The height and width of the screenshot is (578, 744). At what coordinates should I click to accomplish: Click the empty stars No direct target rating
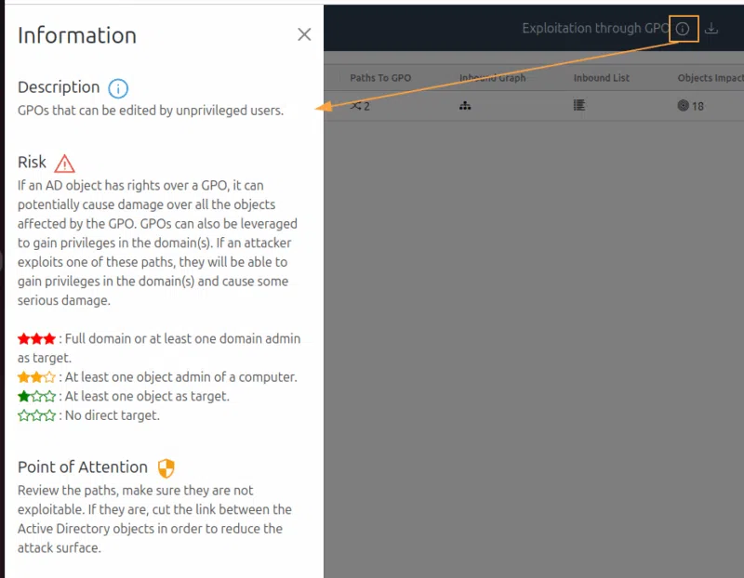pyautogui.click(x=35, y=415)
